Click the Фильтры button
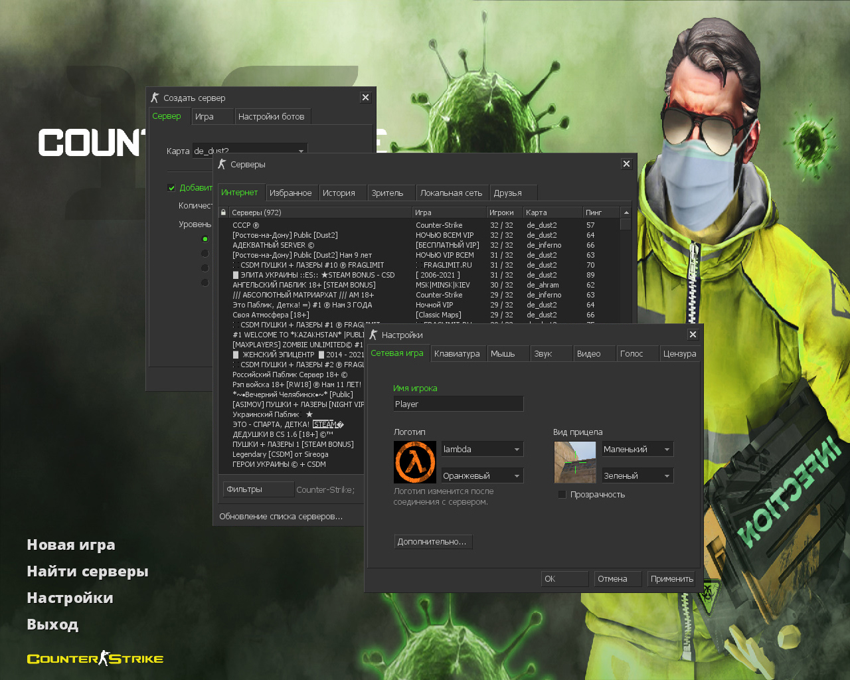The width and height of the screenshot is (850, 680). pyautogui.click(x=258, y=489)
